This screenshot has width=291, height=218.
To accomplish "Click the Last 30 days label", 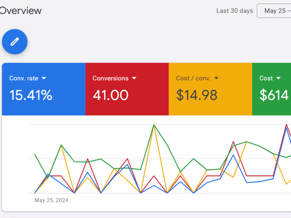I will pos(235,11).
